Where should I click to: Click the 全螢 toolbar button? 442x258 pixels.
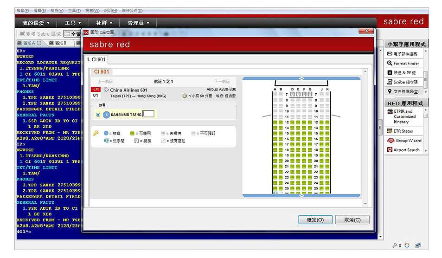tap(72, 34)
